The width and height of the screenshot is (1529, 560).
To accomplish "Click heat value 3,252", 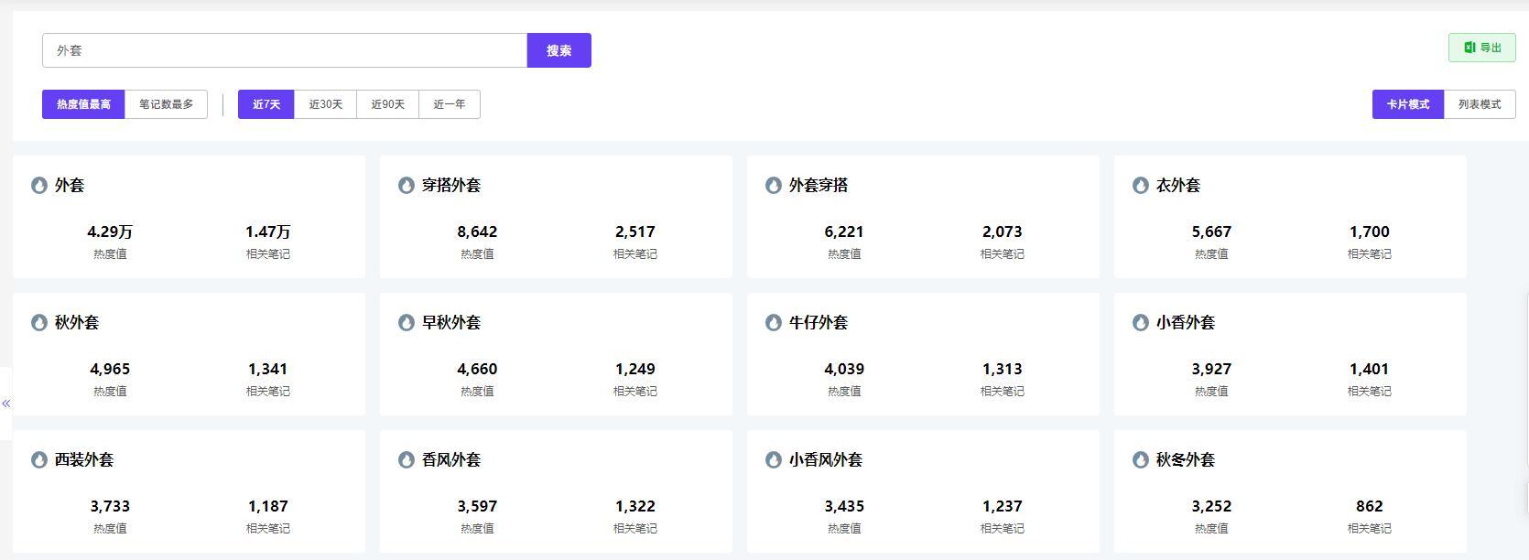I will pos(1211,506).
